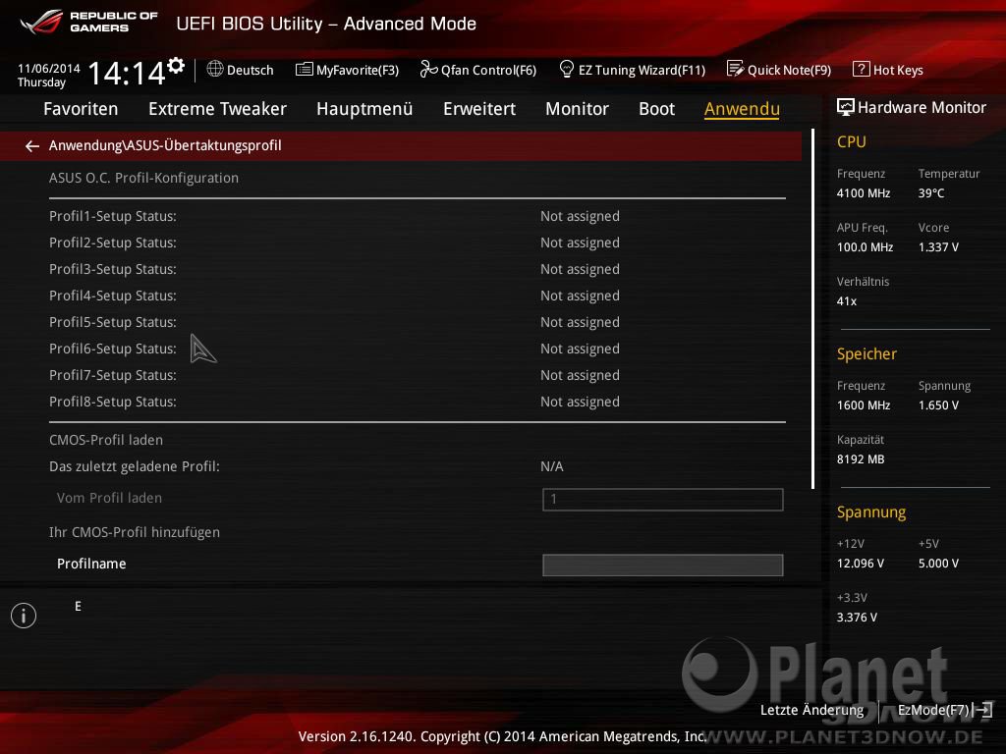Viewport: 1006px width, 754px height.
Task: Switch to Extreme Tweaker tab
Action: [x=217, y=109]
